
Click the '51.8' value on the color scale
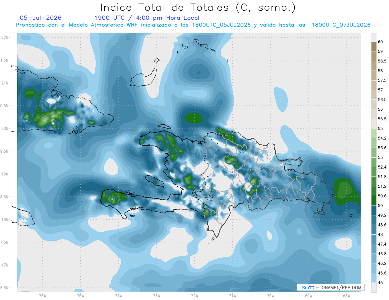coord(382,177)
